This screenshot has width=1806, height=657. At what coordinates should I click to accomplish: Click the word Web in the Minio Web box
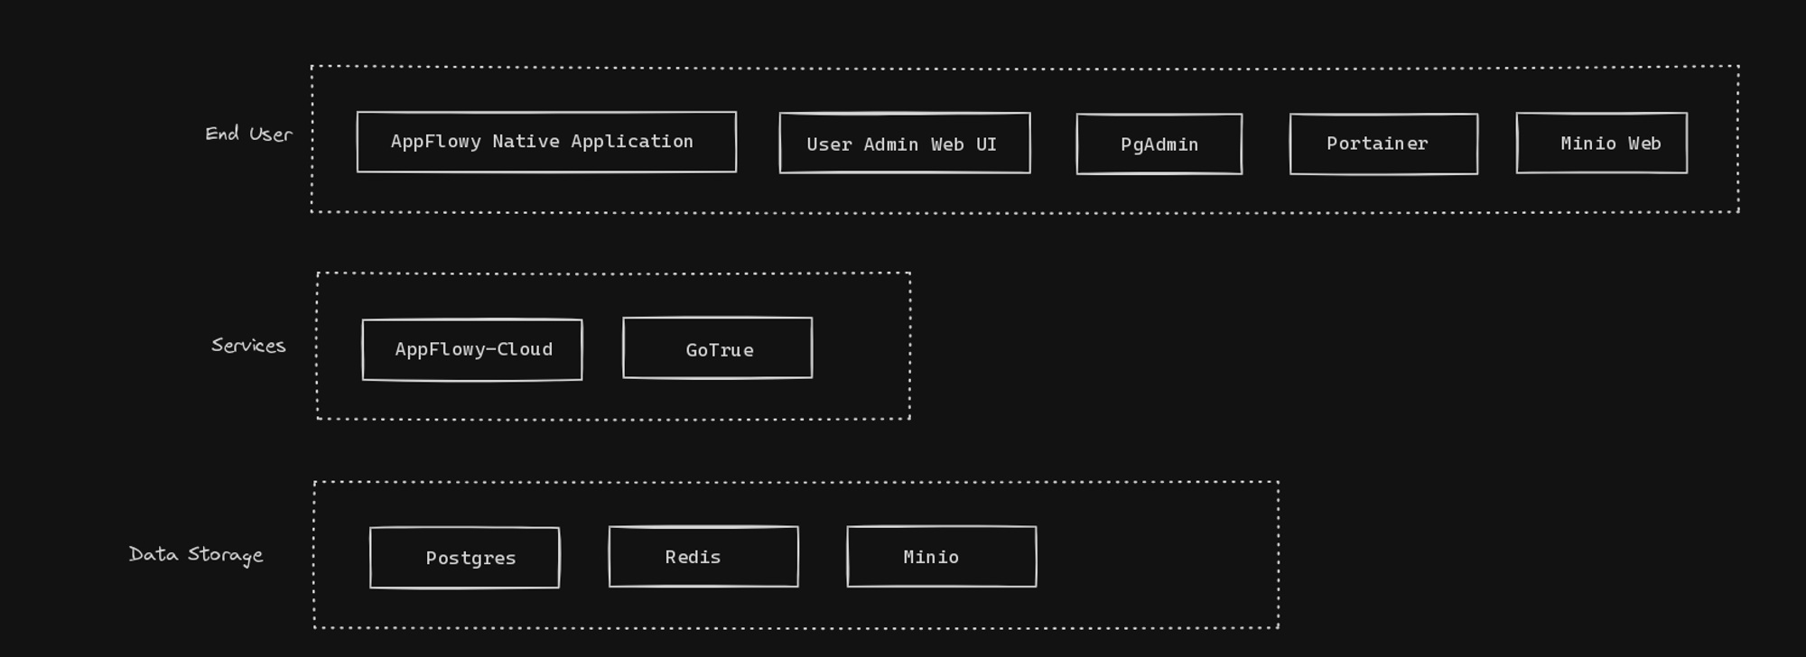click(x=1644, y=143)
